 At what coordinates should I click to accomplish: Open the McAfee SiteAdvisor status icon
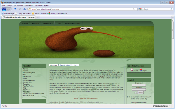tap(160, 106)
